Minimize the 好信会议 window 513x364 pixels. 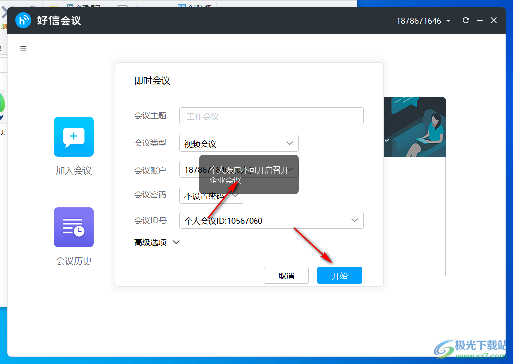point(480,20)
